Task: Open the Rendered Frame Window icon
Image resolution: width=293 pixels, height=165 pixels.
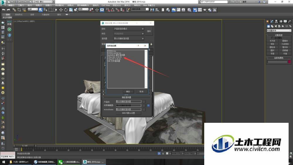Action: 200,10
